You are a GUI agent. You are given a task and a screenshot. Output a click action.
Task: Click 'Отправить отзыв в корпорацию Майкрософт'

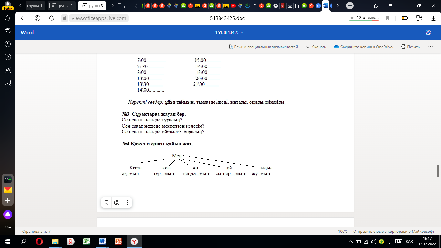(394, 232)
